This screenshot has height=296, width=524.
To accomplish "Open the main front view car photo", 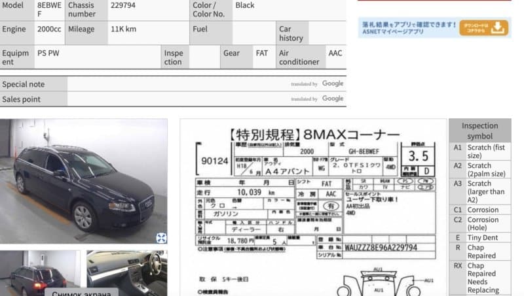I will point(84,181).
